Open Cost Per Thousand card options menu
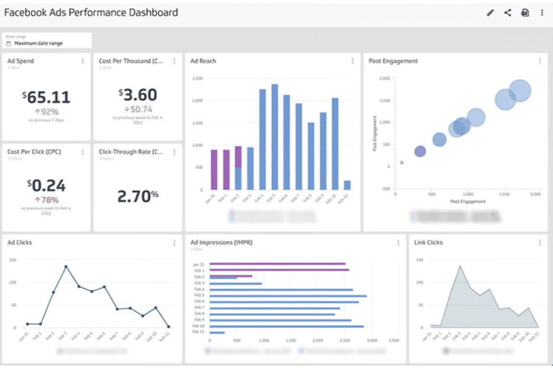The height and width of the screenshot is (369, 553). click(174, 61)
